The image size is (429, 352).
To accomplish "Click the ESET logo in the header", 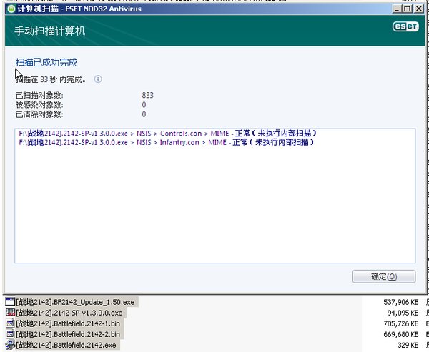I will click(x=405, y=26).
